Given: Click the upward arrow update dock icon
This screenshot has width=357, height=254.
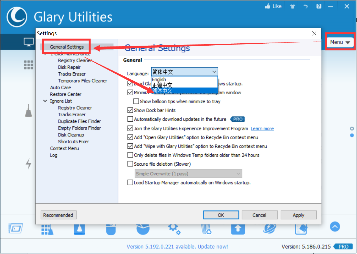Looking at the screenshot, I should point(238,230).
